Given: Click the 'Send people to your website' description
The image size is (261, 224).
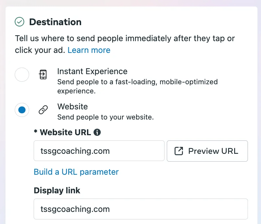Looking at the screenshot, I should click(105, 117).
